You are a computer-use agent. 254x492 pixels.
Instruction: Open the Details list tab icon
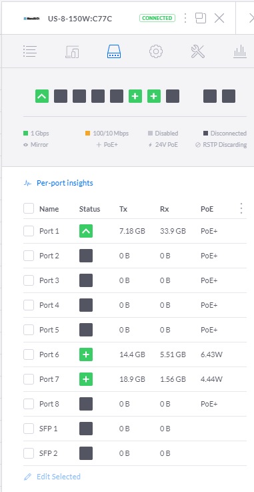click(x=30, y=51)
